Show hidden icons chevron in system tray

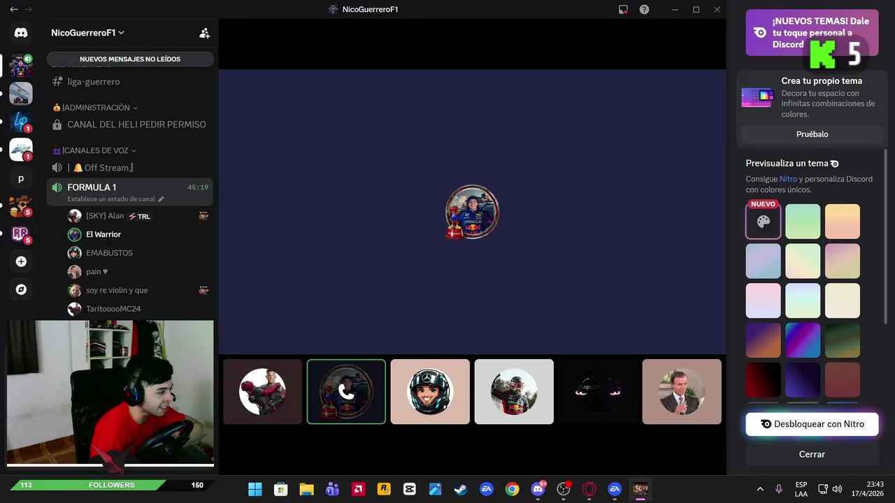(760, 489)
